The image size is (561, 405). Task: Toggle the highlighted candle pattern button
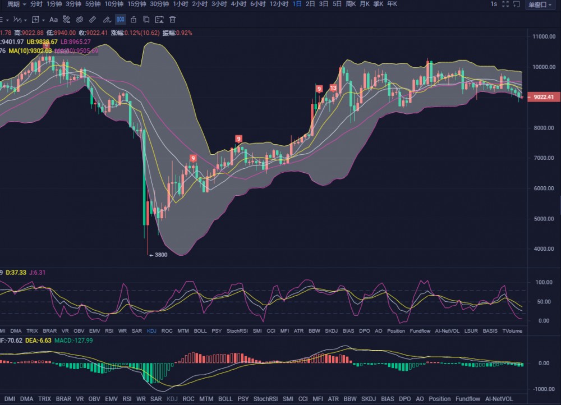[x=121, y=20]
